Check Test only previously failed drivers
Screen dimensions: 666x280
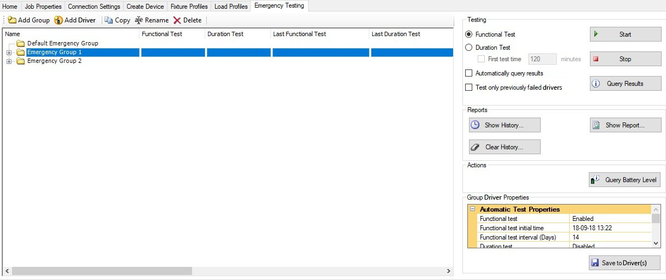pyautogui.click(x=468, y=87)
